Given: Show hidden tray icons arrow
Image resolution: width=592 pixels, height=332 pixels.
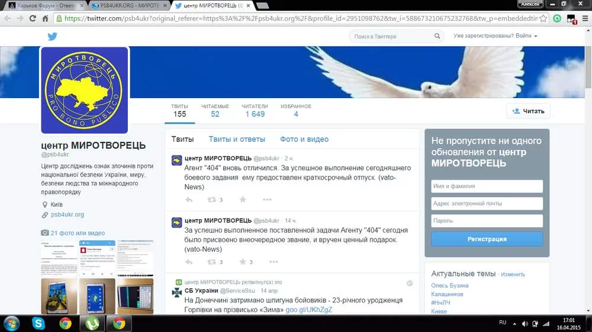Looking at the screenshot, I should 514,324.
